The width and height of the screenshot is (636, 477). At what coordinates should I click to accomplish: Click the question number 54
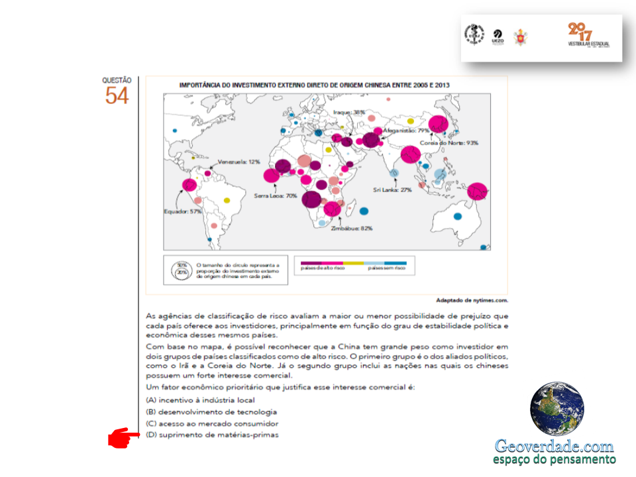[x=117, y=95]
